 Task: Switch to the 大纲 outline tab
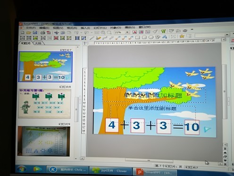click(x=38, y=43)
